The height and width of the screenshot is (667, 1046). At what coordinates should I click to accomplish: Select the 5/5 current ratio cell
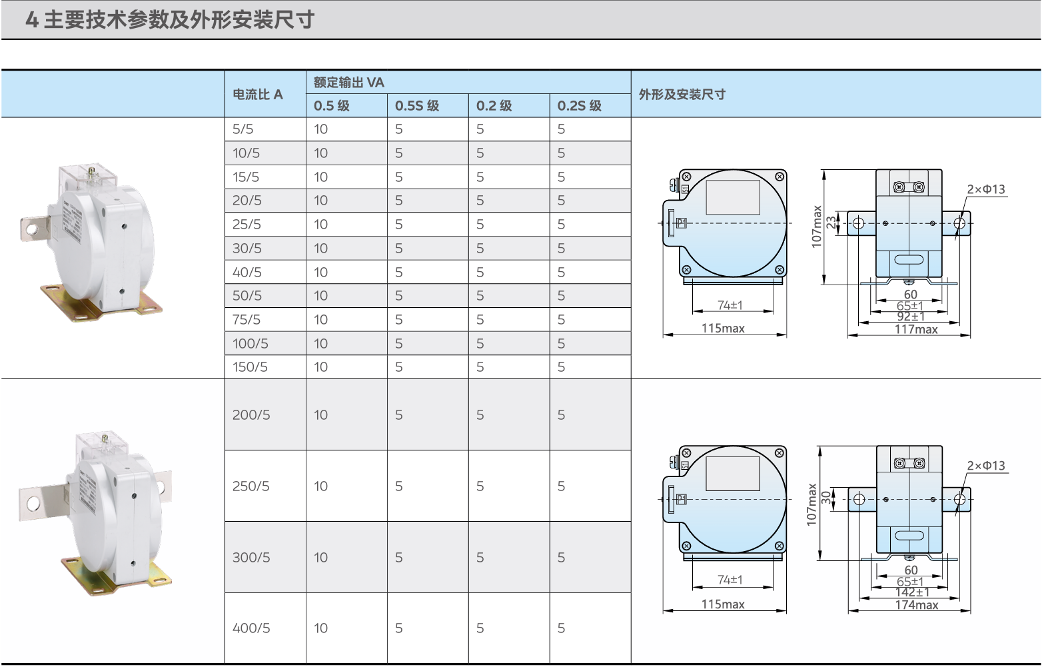243,129
